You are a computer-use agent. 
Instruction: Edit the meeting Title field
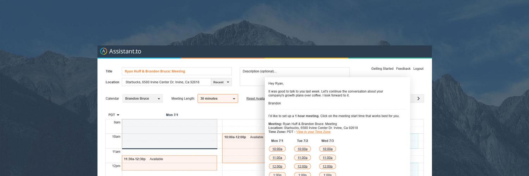[x=177, y=71]
